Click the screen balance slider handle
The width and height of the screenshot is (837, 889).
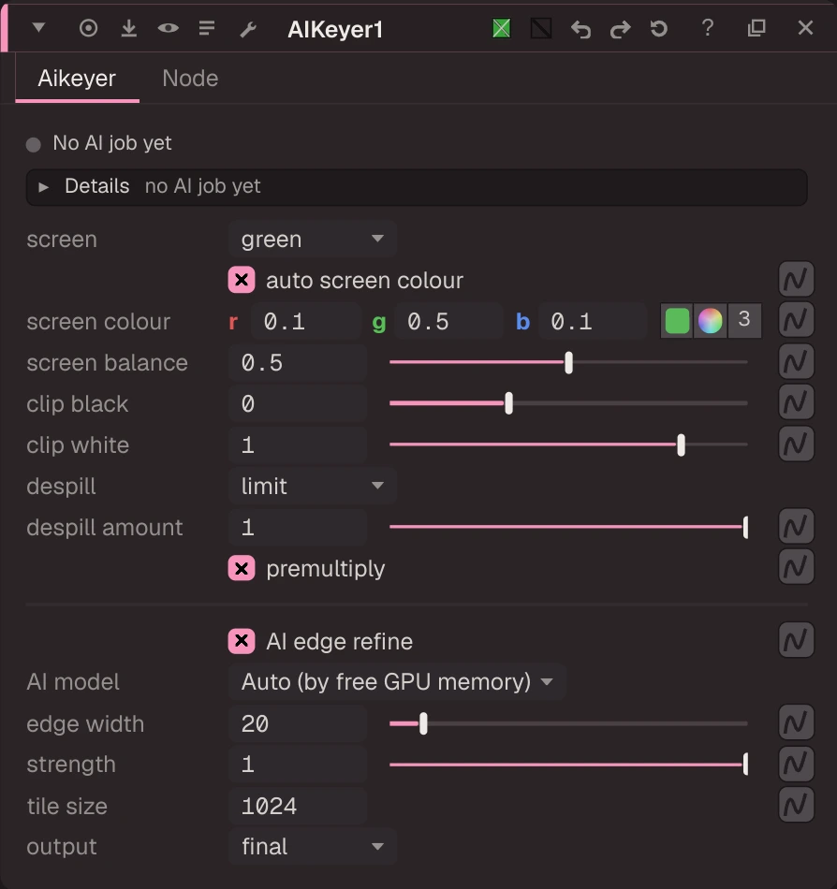pos(569,362)
